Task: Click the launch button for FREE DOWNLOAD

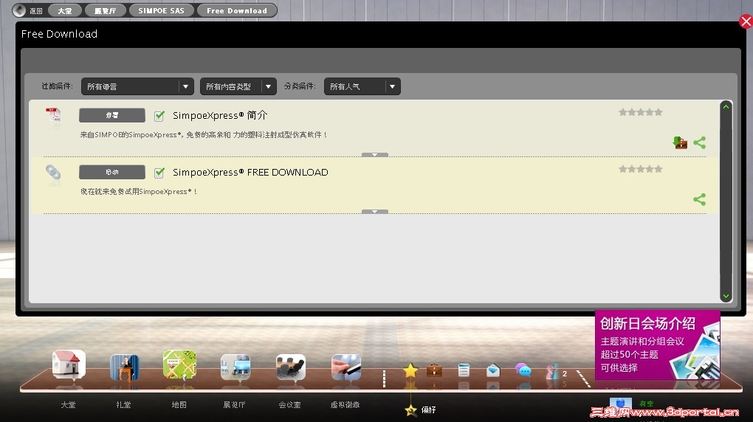Action: click(x=112, y=172)
